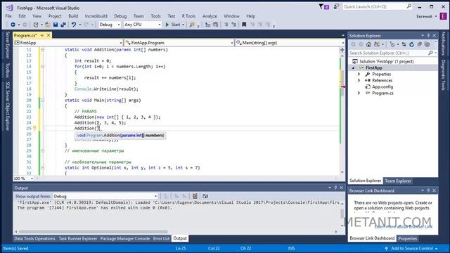Screen dimensions: 450x253
Task: Click Add to Source Control in status bar
Action: coord(411,248)
